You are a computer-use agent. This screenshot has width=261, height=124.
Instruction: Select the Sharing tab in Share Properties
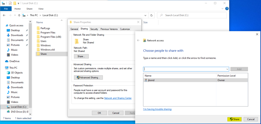coord(84,29)
